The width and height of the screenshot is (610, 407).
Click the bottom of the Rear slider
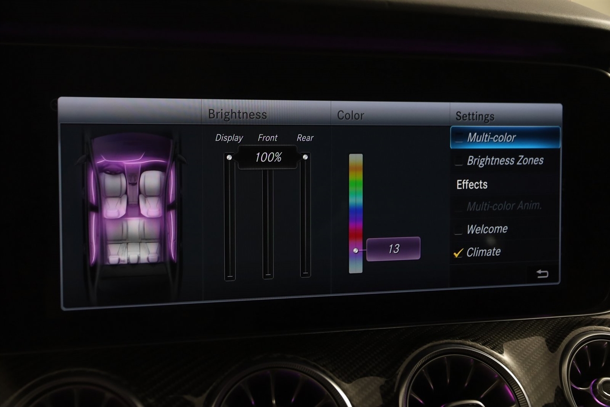pos(305,273)
